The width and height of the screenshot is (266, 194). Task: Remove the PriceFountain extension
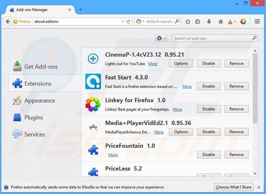236,155
